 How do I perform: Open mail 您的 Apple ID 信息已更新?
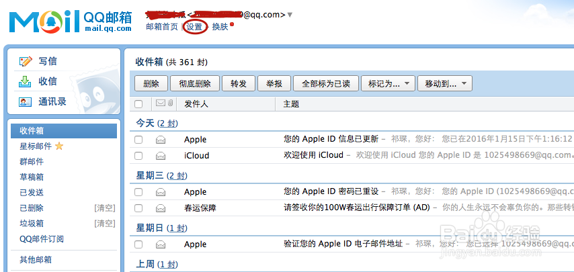coord(331,139)
